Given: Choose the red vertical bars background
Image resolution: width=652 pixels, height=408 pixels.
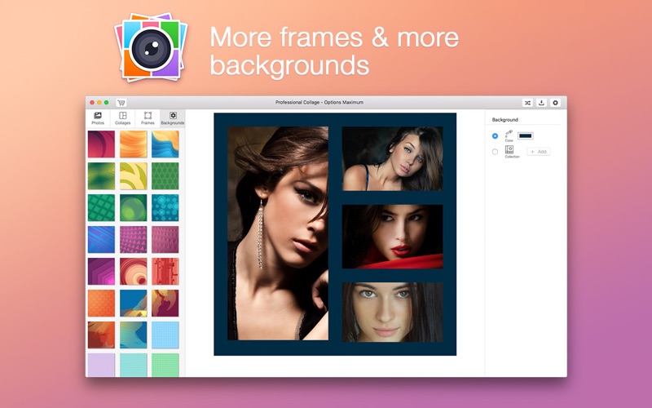Looking at the screenshot, I should (165, 272).
